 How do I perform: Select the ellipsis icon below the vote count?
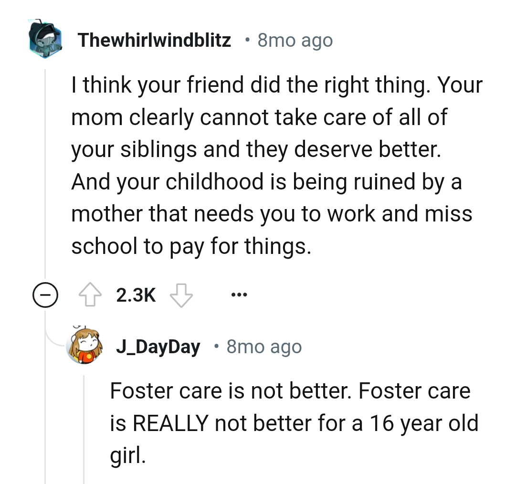[x=239, y=295]
